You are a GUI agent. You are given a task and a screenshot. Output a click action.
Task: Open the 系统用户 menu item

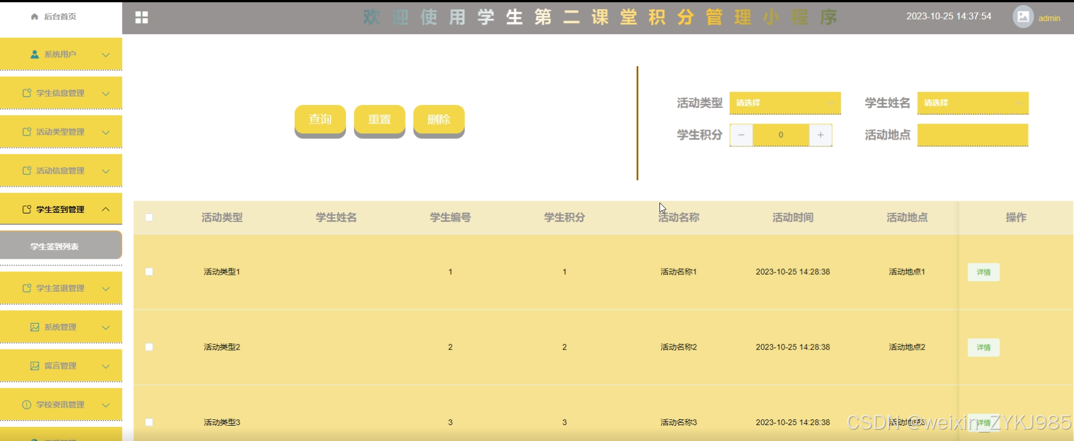[61, 54]
